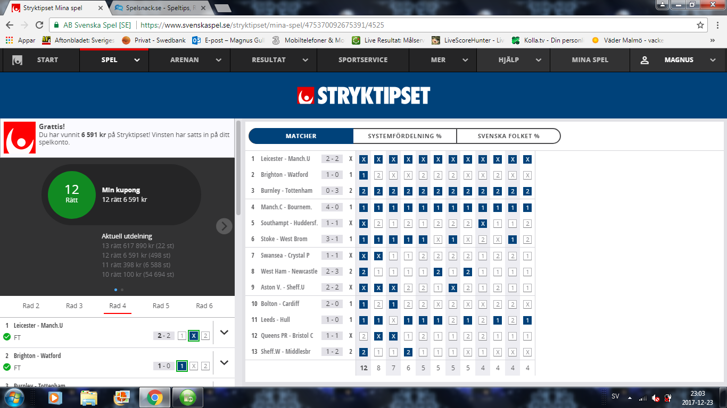Click the green 12 Rätt circle

(x=72, y=194)
